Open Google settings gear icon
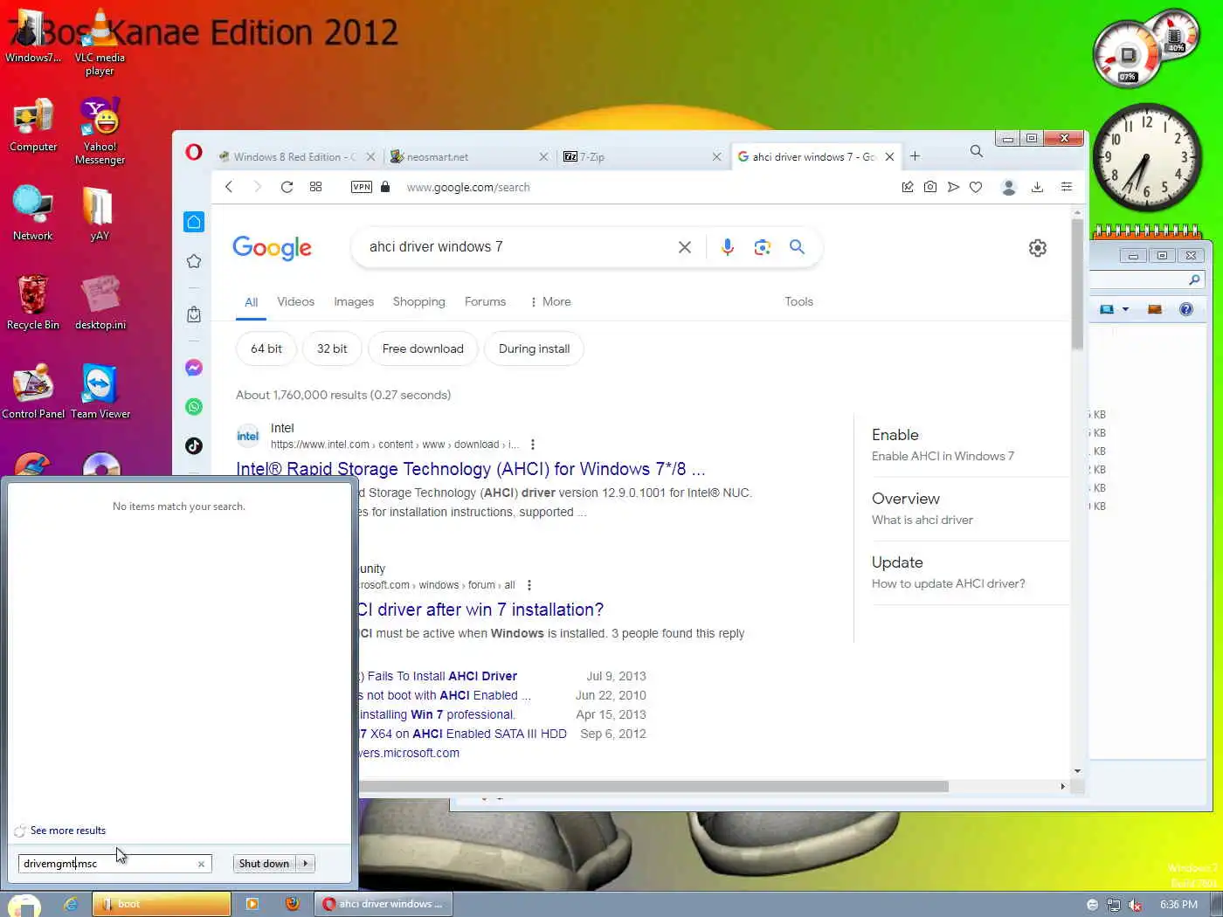The height and width of the screenshot is (917, 1223). click(x=1038, y=248)
